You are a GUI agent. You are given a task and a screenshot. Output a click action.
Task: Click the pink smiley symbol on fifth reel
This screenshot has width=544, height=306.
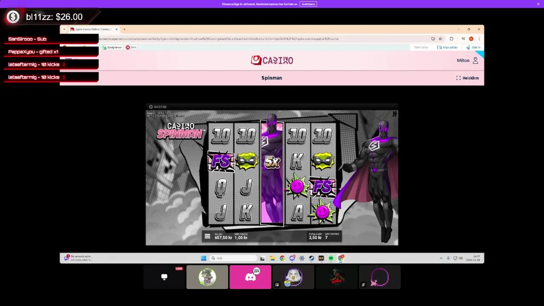(323, 211)
